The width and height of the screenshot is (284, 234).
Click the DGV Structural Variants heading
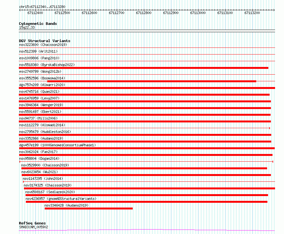[45, 41]
